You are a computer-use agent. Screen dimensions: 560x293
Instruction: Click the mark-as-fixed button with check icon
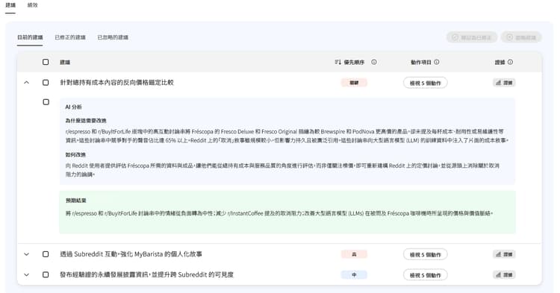tap(472, 37)
